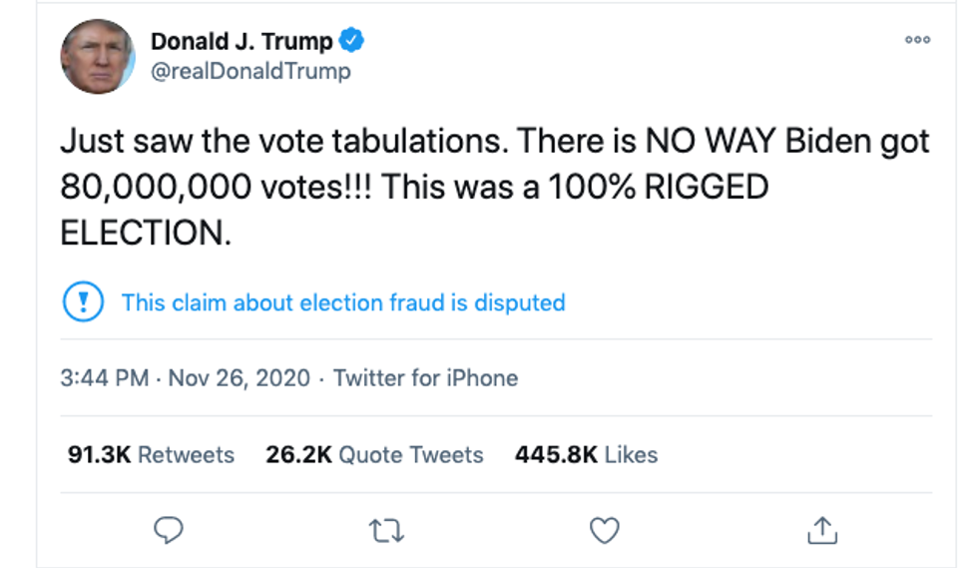View the 91.3K Retweets list
Screen dimensions: 978x568
151,455
